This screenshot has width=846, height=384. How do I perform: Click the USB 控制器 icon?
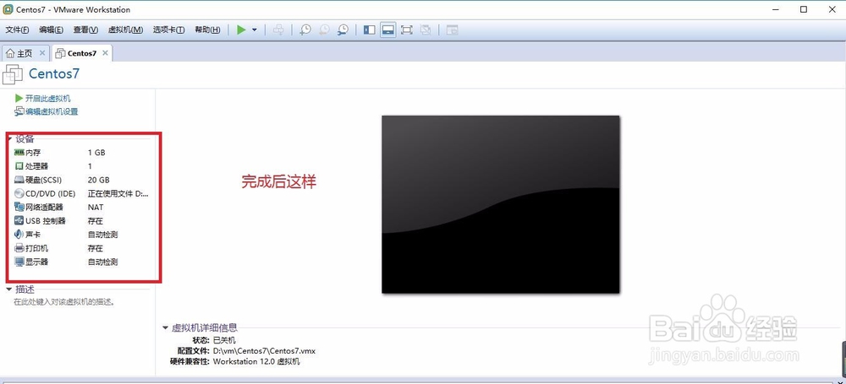pos(19,221)
